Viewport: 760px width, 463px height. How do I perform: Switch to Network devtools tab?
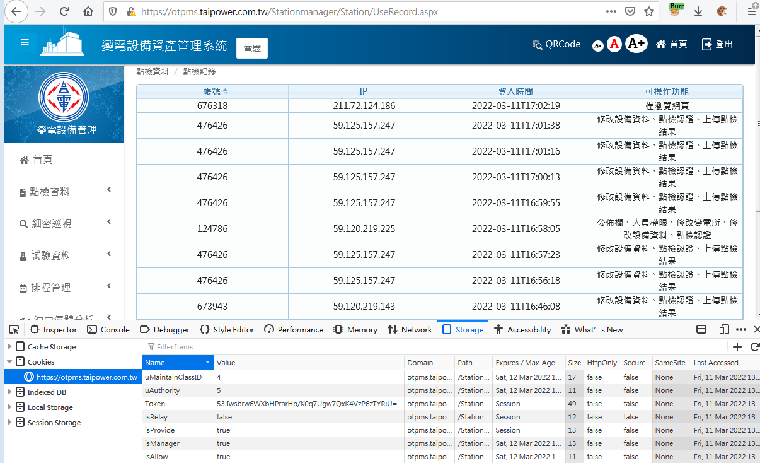click(x=410, y=329)
